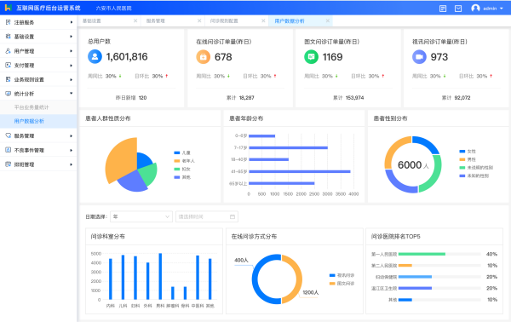This screenshot has width=511, height=322.
Task: Click the green chat icon beside 1169
Action: 311,57
